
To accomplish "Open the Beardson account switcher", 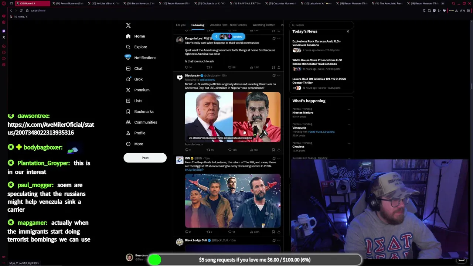I will (x=137, y=258).
